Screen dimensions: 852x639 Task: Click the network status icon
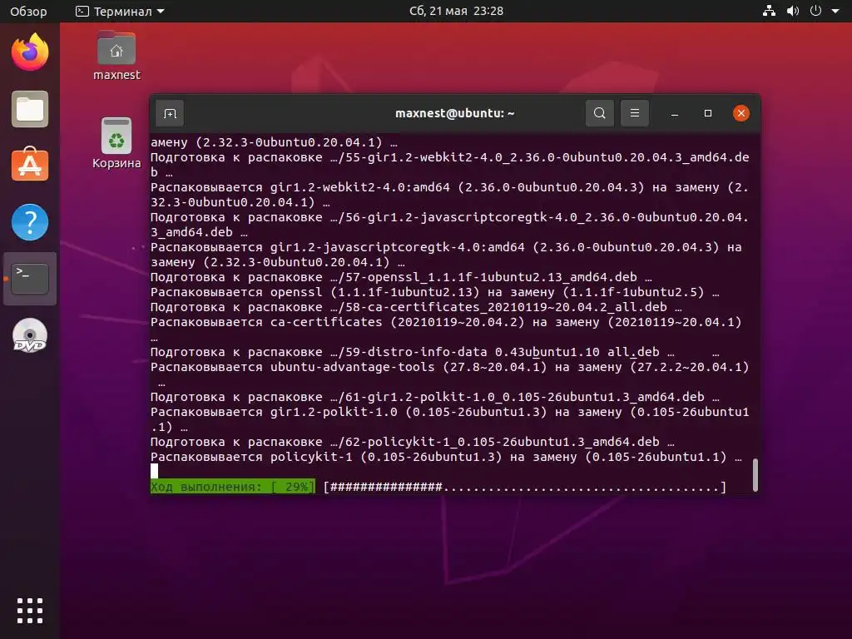(x=769, y=11)
